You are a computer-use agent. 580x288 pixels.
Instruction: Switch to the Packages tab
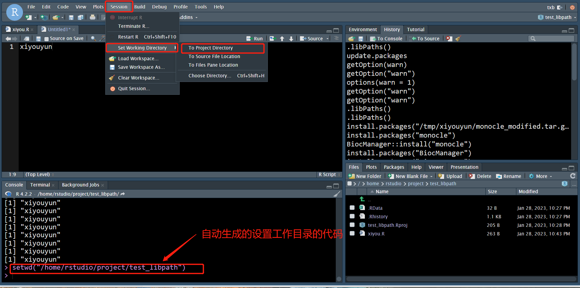click(394, 167)
